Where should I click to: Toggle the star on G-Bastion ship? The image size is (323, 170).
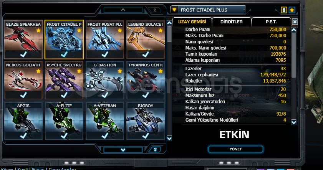click(x=120, y=71)
